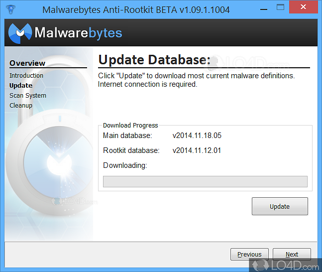Go to the Next step
322x272 pixels.
(292, 255)
